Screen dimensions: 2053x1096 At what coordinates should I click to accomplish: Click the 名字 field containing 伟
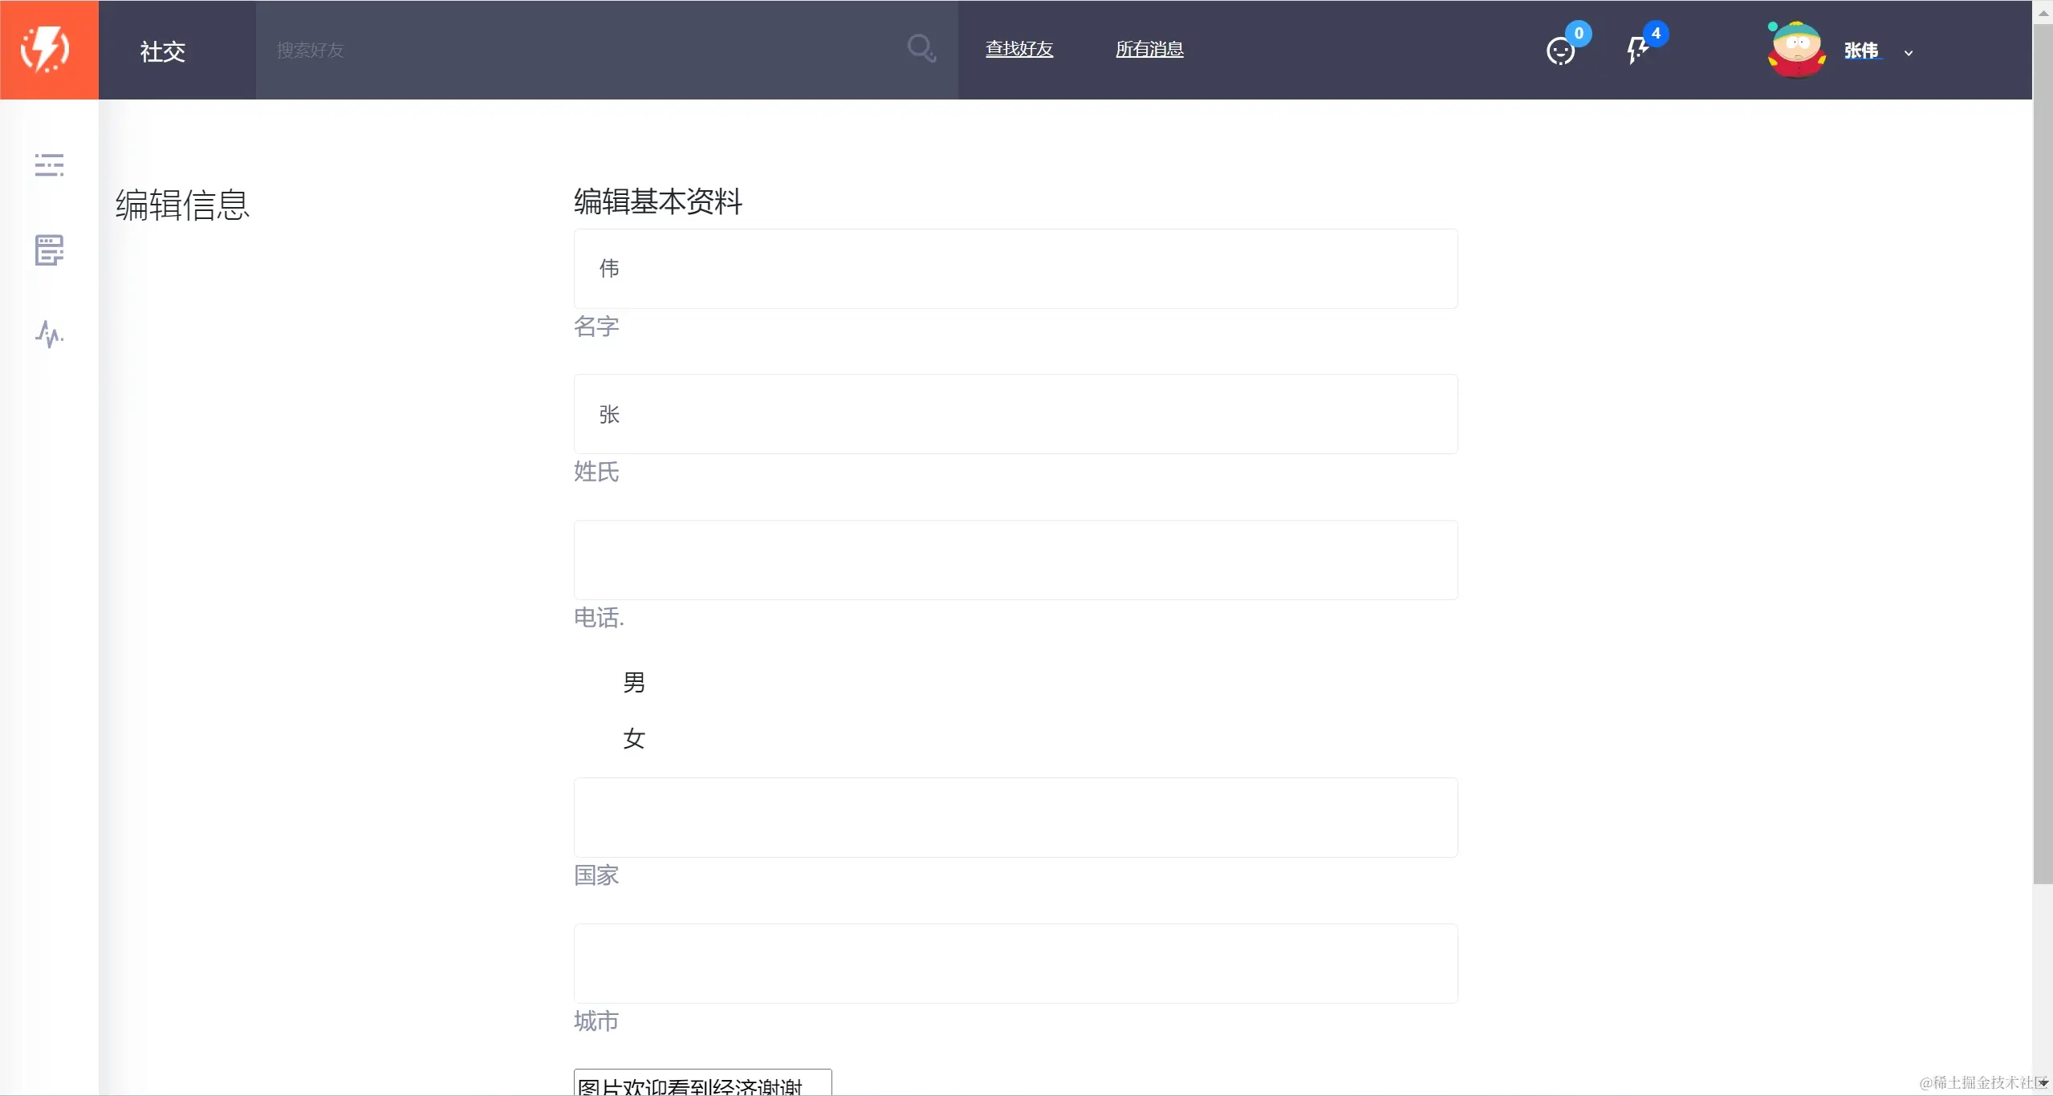1015,269
